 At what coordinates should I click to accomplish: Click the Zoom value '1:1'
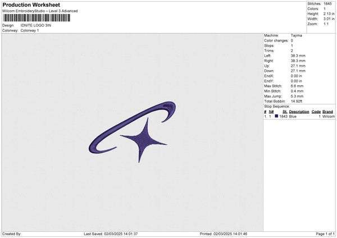(x=326, y=24)
